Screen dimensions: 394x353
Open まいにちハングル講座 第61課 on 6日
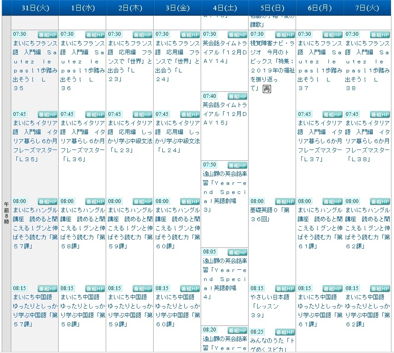[x=320, y=228]
